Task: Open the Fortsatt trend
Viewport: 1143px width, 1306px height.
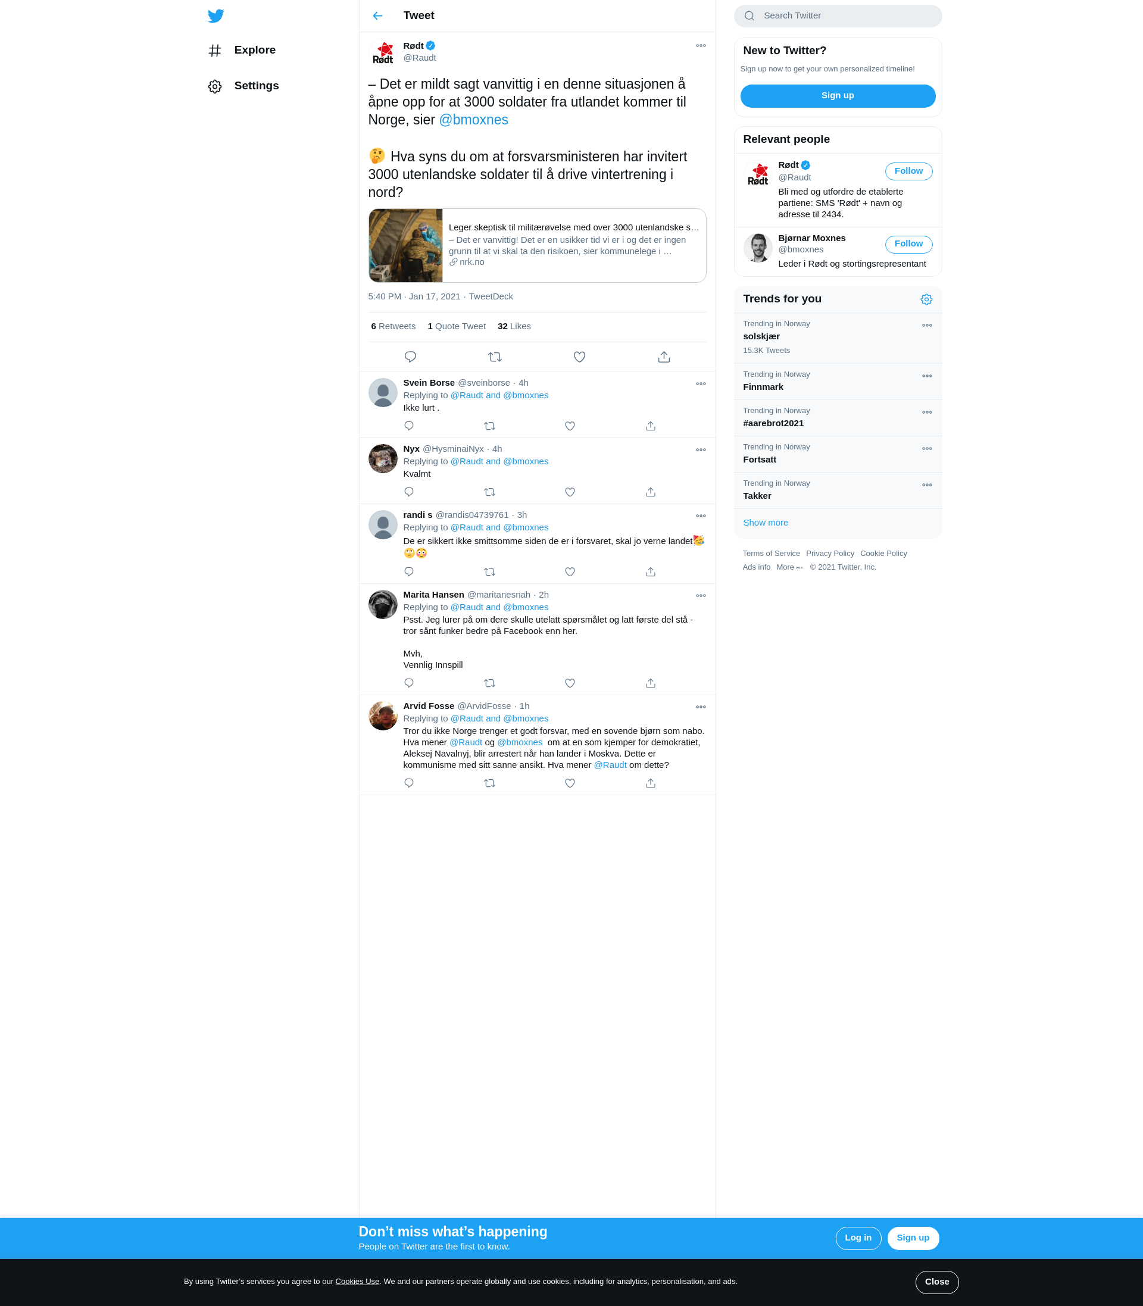Action: [x=838, y=454]
